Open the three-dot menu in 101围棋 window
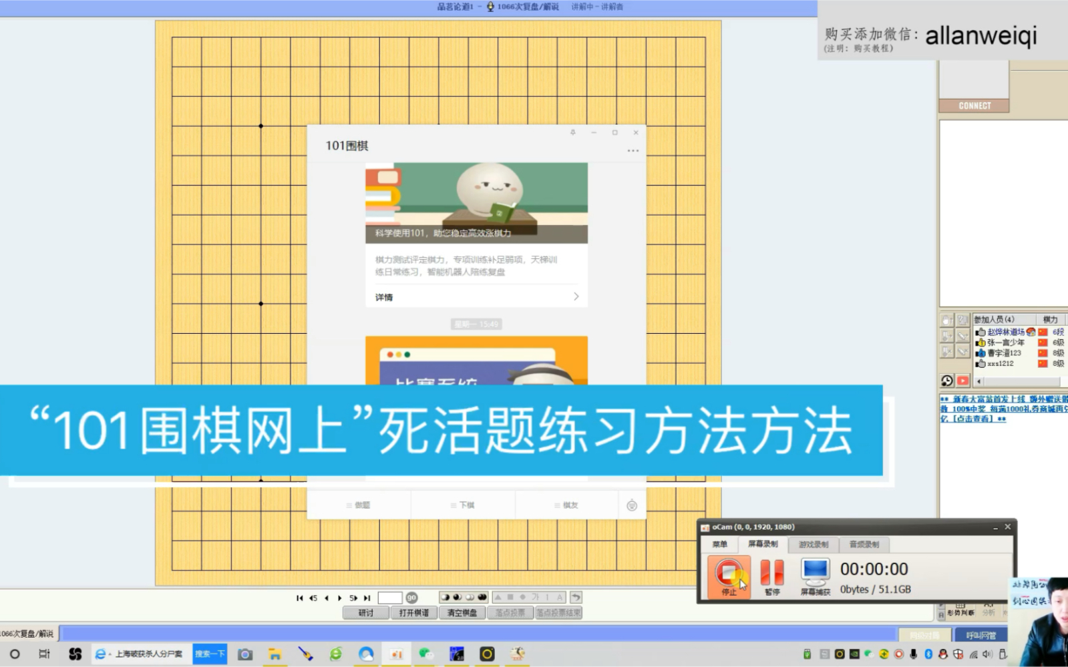This screenshot has height=667, width=1068. (x=633, y=151)
